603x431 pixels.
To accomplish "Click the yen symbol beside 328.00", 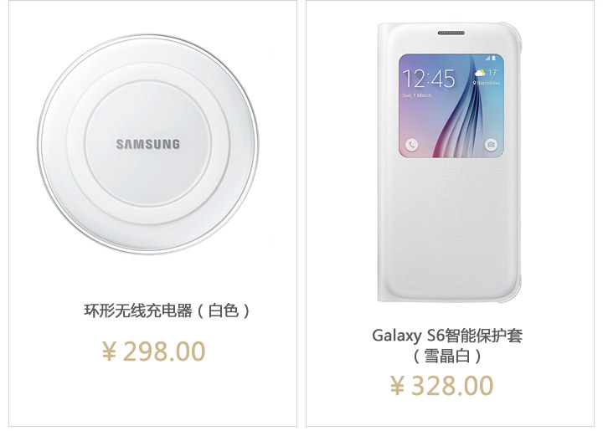I will [x=398, y=385].
